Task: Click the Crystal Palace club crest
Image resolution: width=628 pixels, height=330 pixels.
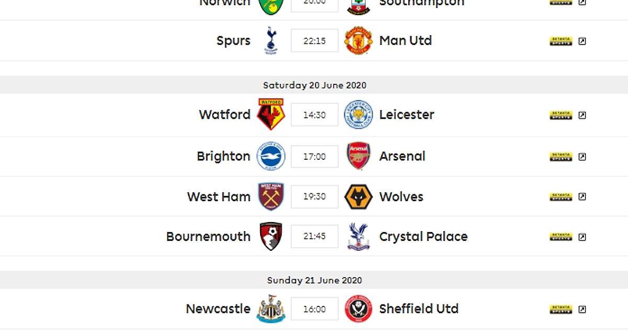Action: (x=358, y=236)
